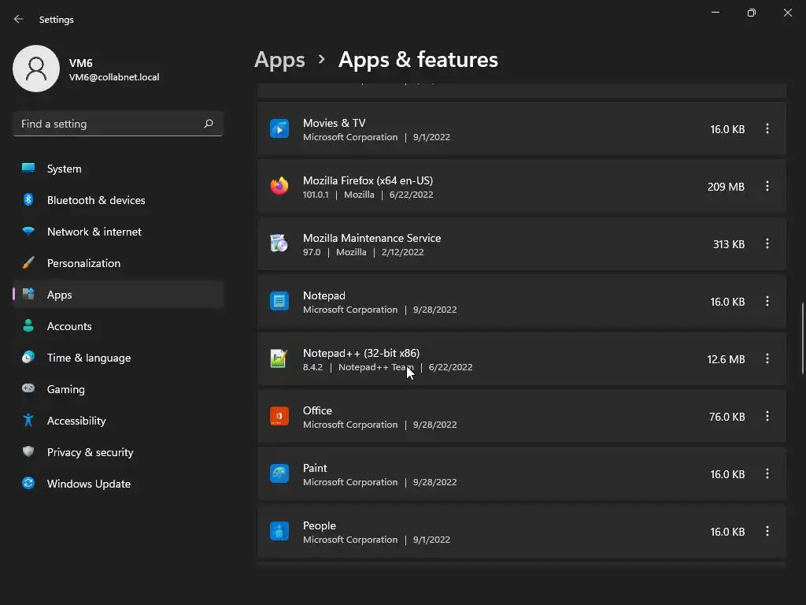Open three-dot menu for Notepad++
The width and height of the screenshot is (806, 605).
click(x=767, y=358)
